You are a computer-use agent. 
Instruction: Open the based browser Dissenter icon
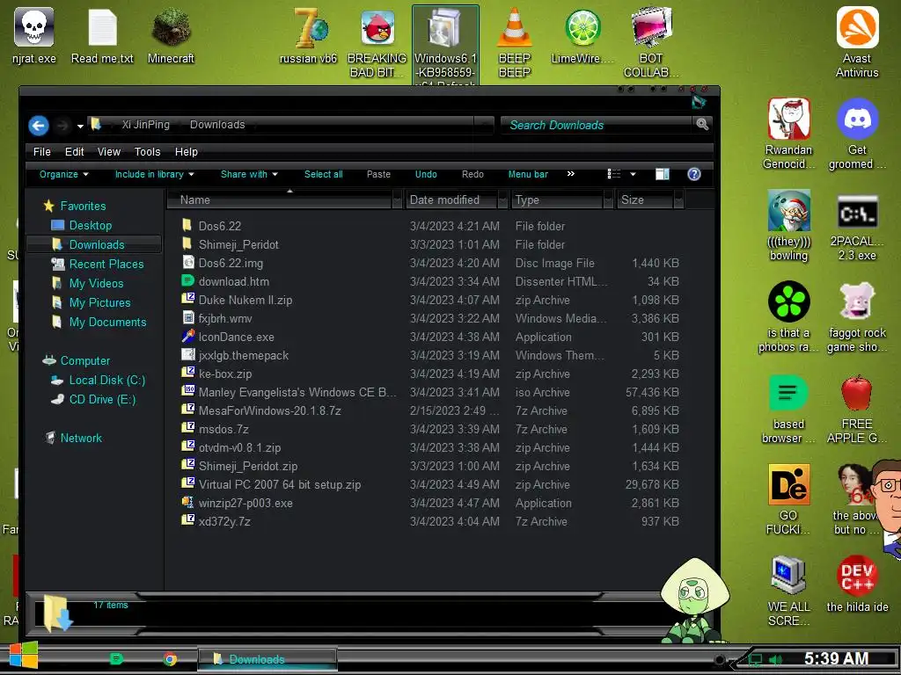click(x=788, y=409)
